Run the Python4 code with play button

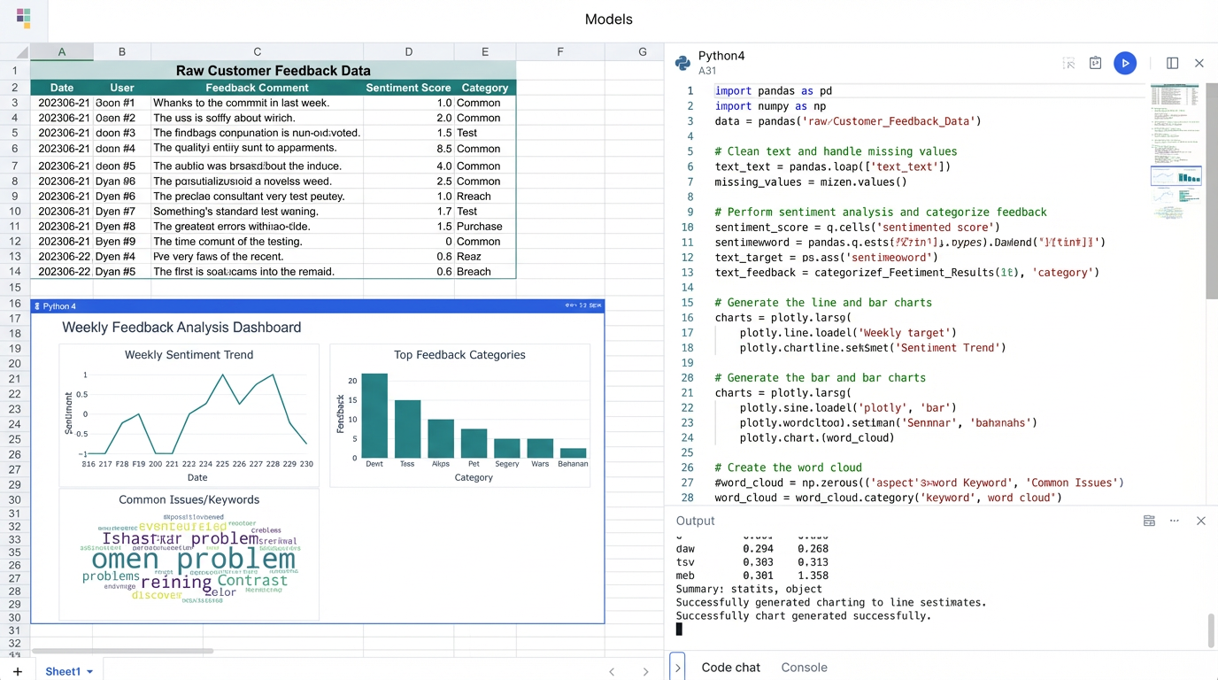tap(1125, 63)
